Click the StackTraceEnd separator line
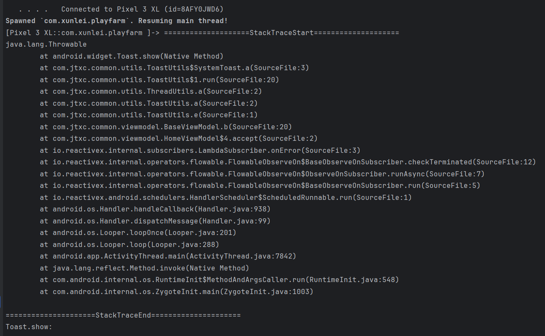Viewport: 545px width, 336px height. (123, 315)
